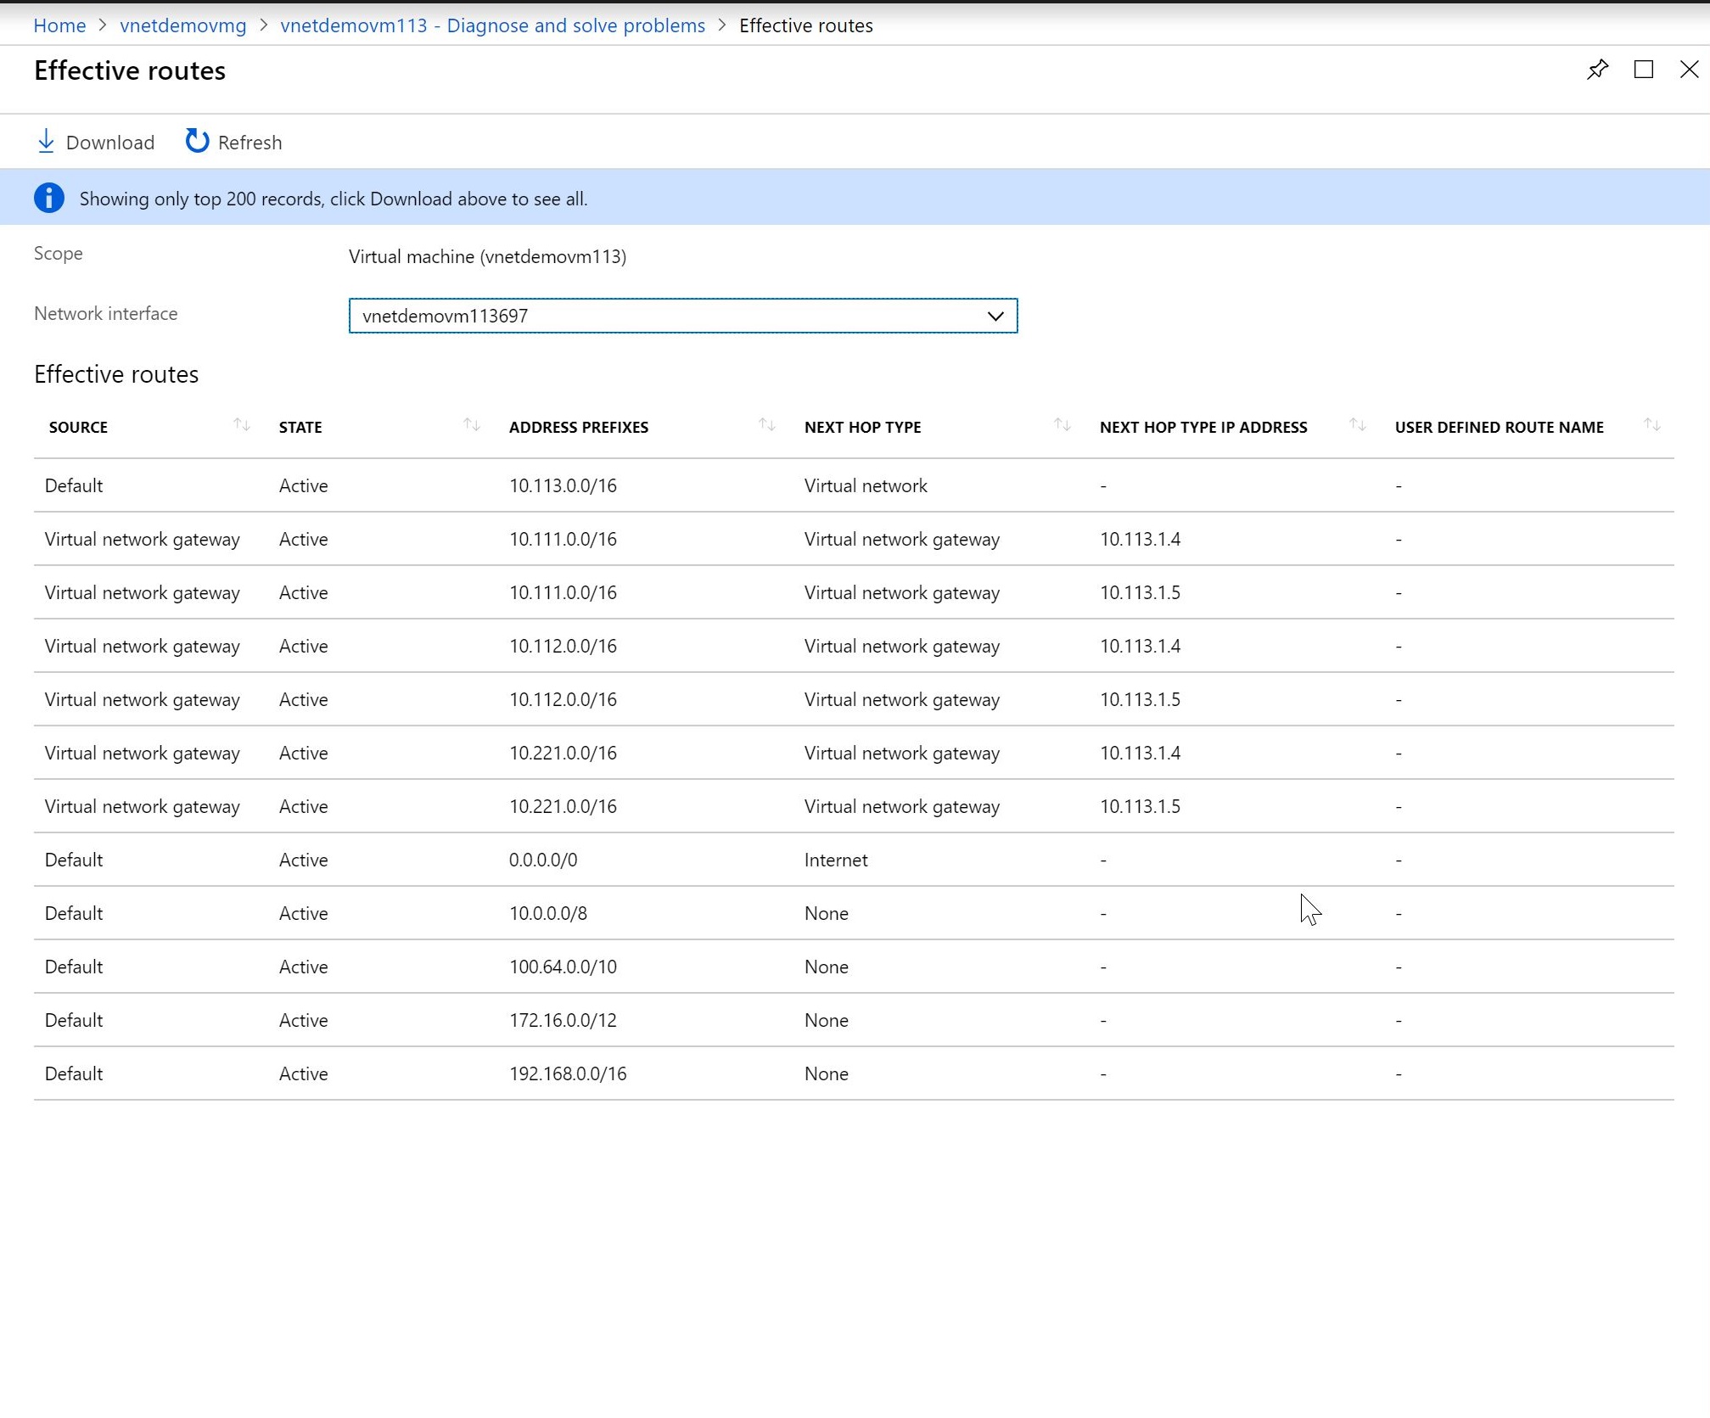Select 0.0.0.0/0 address prefix cell
This screenshot has height=1418, width=1710.
[543, 860]
